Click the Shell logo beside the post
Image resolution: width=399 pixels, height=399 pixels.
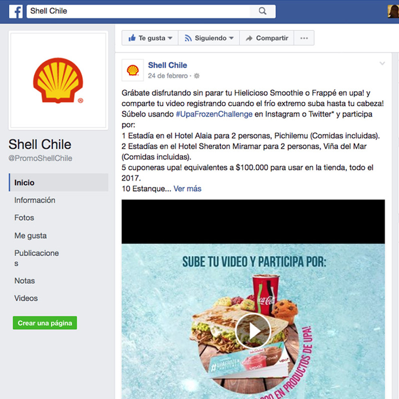point(132,70)
